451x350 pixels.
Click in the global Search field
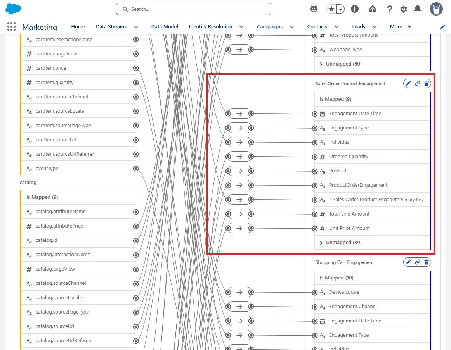click(x=194, y=9)
